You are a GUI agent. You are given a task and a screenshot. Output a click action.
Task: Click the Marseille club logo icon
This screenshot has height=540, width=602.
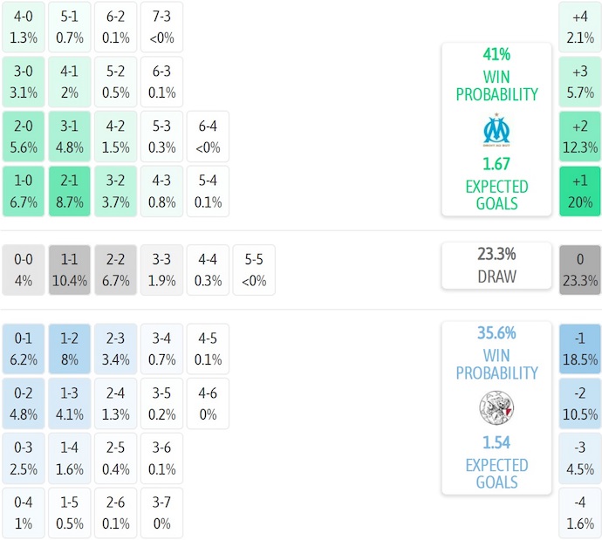click(496, 129)
